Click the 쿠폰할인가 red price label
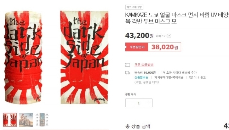The image size is (229, 130). tap(137, 47)
